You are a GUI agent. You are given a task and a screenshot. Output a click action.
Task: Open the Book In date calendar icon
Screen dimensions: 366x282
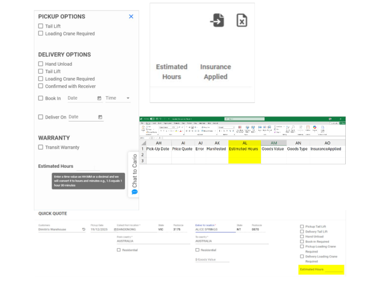coord(99,98)
